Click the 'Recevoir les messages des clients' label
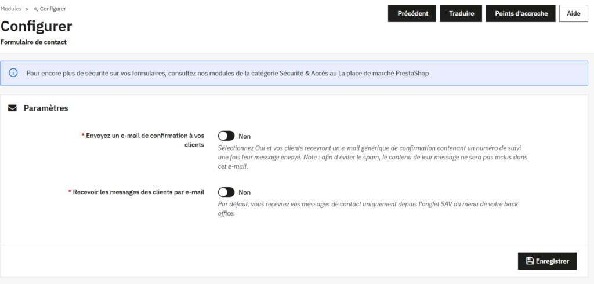The image size is (594, 284). pyautogui.click(x=138, y=192)
